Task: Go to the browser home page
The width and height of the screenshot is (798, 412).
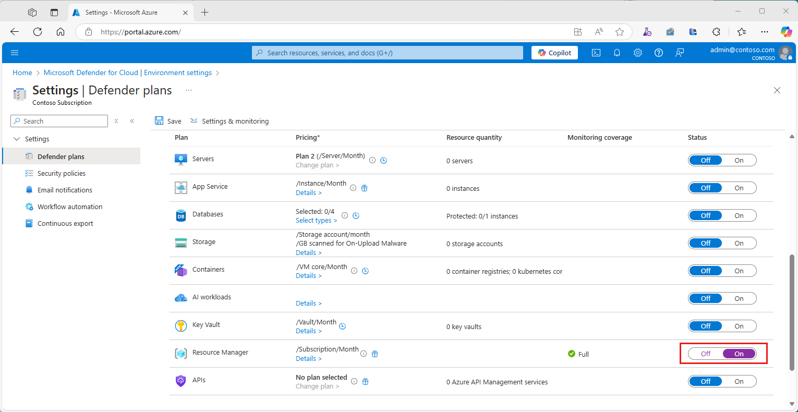Action: tap(61, 32)
